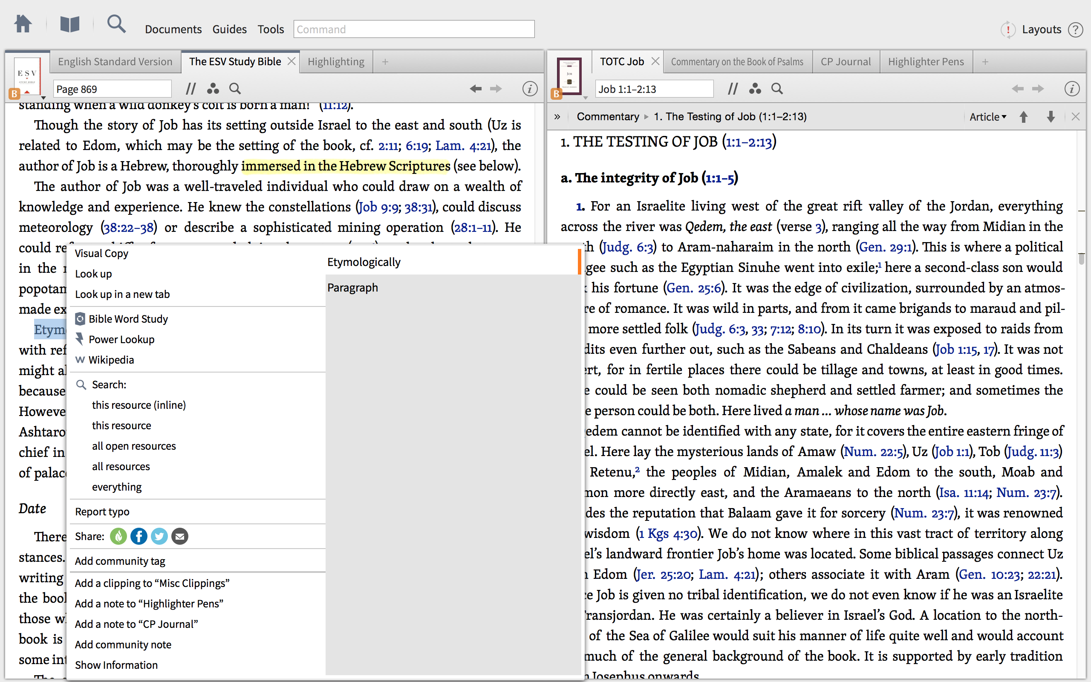This screenshot has width=1091, height=682.
Task: Choose Bible Word Study from context menu
Action: [127, 319]
